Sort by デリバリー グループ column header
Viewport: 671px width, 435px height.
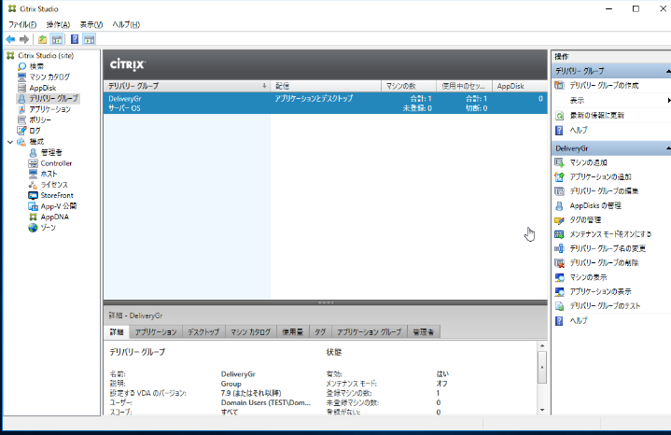187,86
